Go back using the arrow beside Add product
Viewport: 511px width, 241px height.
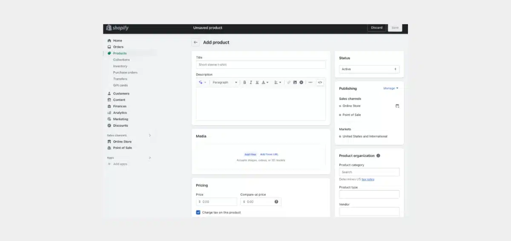[195, 42]
